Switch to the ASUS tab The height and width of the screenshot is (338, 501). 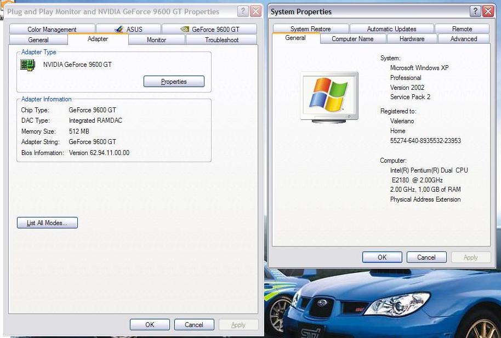point(128,30)
